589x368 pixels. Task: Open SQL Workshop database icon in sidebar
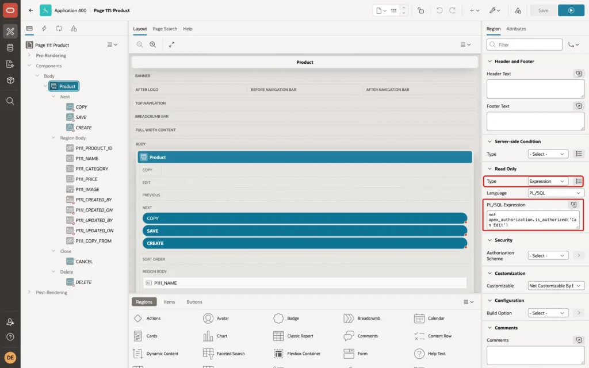pos(10,48)
